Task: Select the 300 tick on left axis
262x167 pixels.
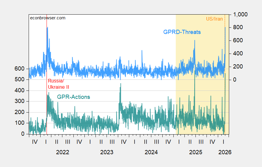Action: click(x=20, y=101)
